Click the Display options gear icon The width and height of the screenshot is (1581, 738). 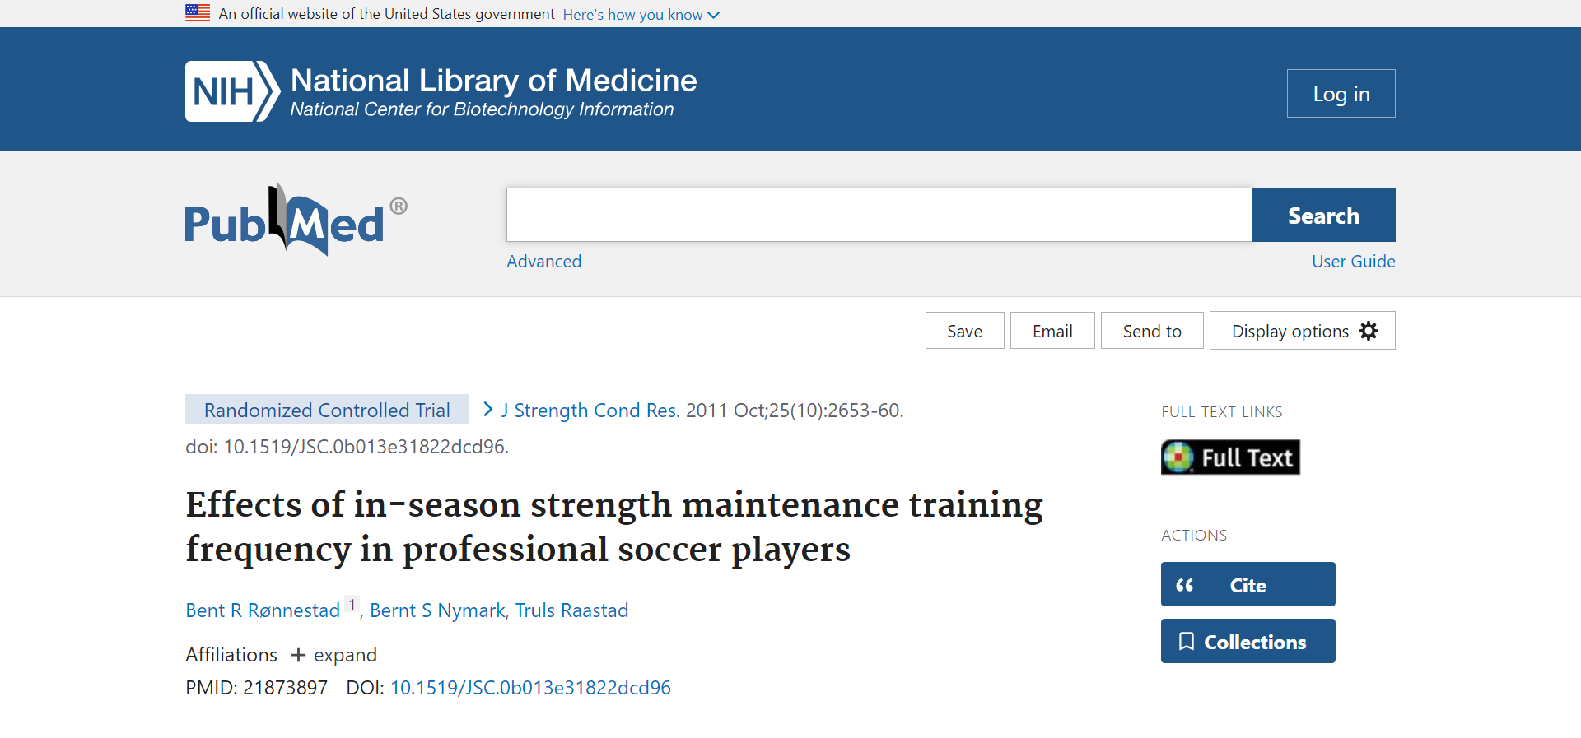pyautogui.click(x=1369, y=331)
